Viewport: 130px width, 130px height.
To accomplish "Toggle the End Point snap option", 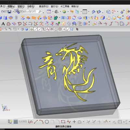I will click(x=36, y=29).
